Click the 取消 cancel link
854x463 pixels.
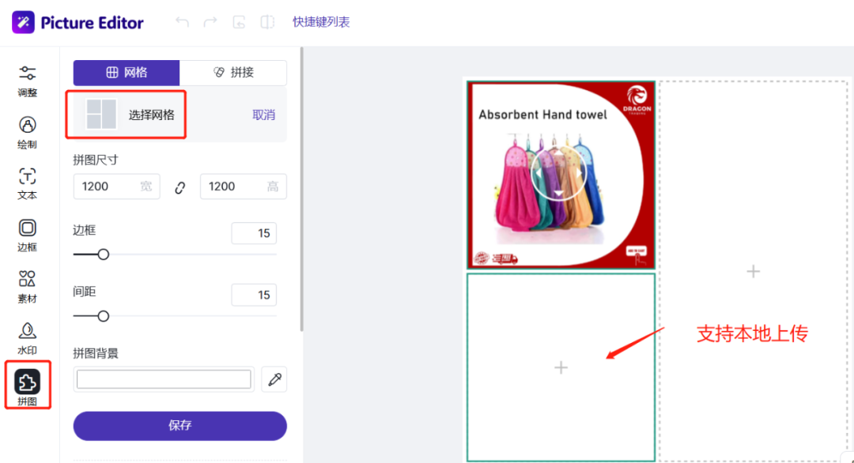(x=263, y=115)
